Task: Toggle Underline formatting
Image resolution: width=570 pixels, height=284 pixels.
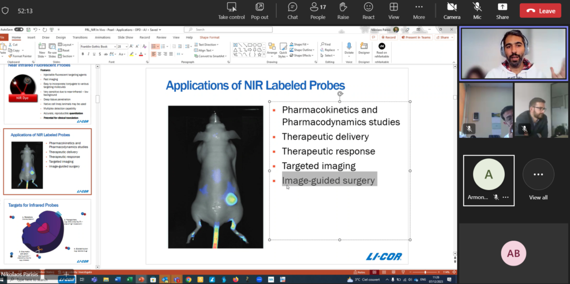Action: (x=94, y=54)
